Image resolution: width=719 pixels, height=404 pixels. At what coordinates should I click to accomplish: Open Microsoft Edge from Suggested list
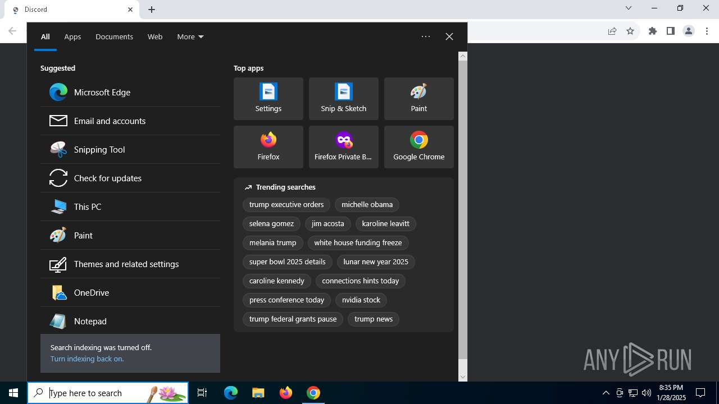click(130, 92)
